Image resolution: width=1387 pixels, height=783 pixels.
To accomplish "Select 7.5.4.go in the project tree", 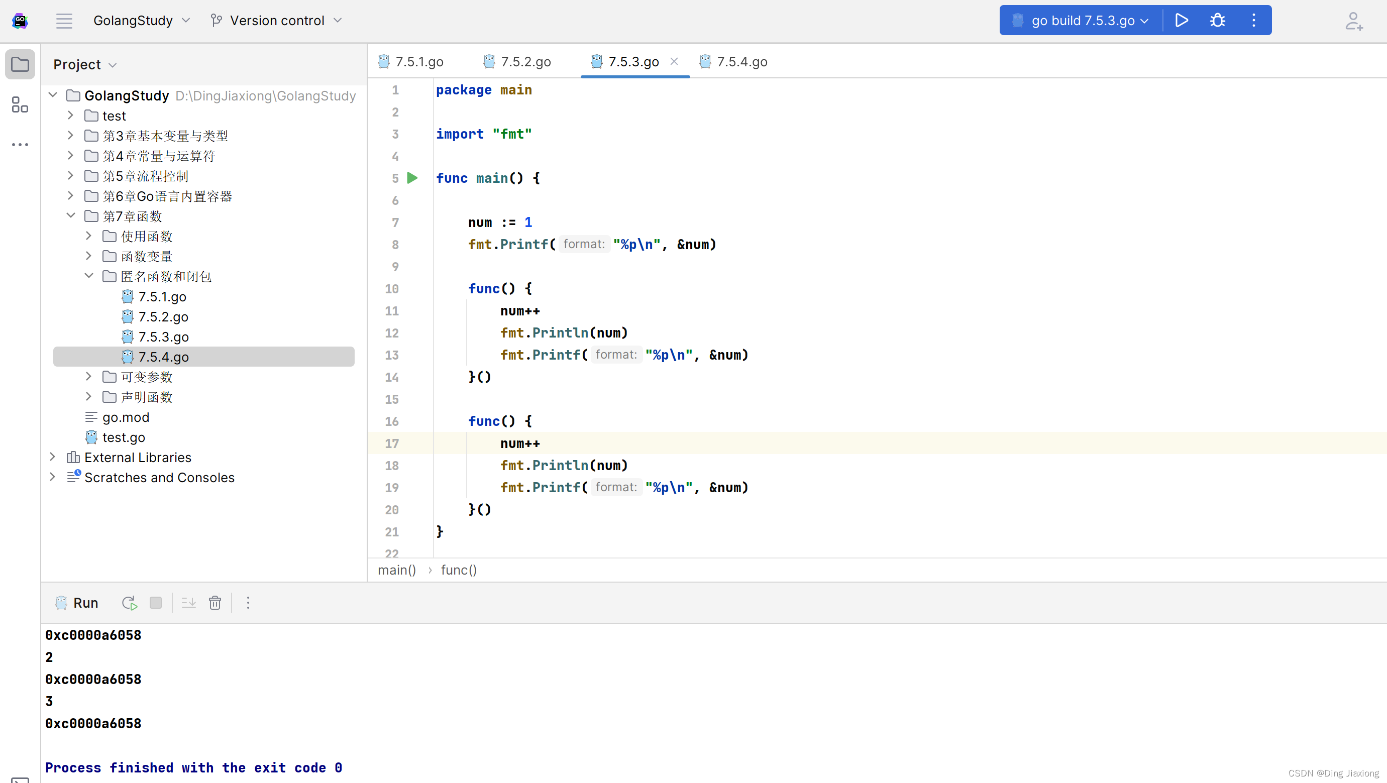I will point(203,357).
